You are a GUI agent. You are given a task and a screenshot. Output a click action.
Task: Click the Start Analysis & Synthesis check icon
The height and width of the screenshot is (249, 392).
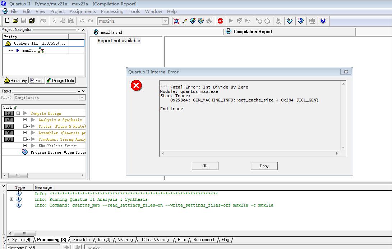[x=239, y=21]
